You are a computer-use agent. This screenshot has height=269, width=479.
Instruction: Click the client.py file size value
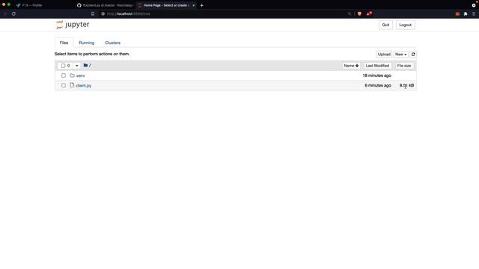(406, 85)
